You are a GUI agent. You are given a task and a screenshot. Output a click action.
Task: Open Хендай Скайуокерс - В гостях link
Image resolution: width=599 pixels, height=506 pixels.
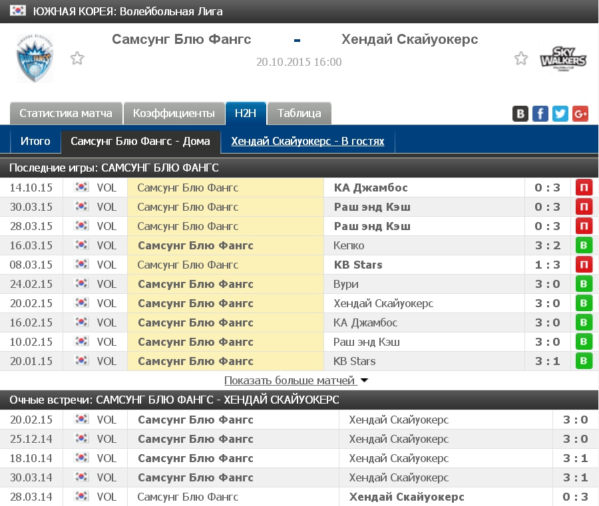[x=307, y=142]
